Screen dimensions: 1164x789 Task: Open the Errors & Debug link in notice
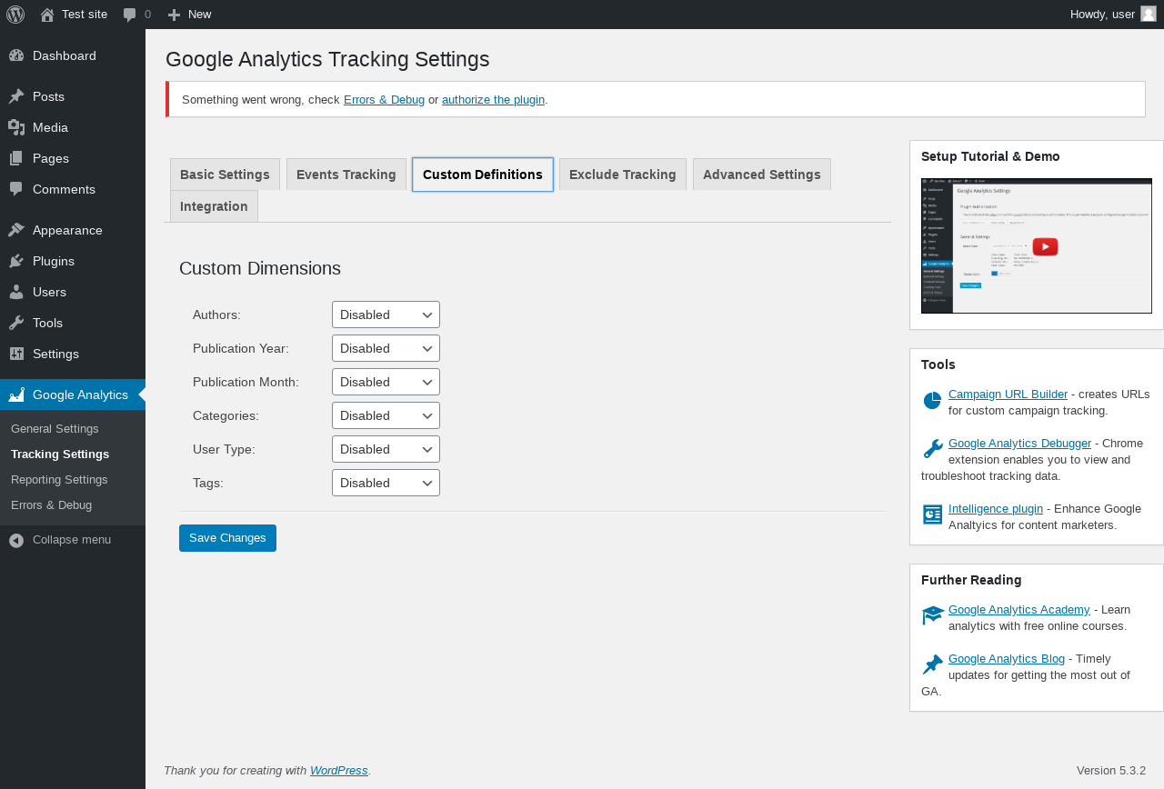click(384, 100)
